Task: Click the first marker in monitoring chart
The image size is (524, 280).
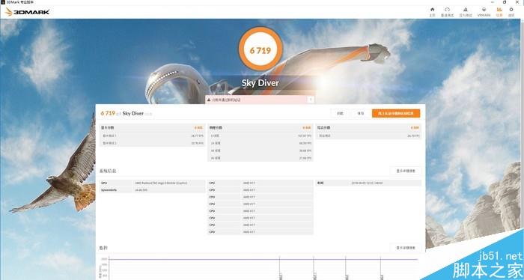Action: coord(279,268)
